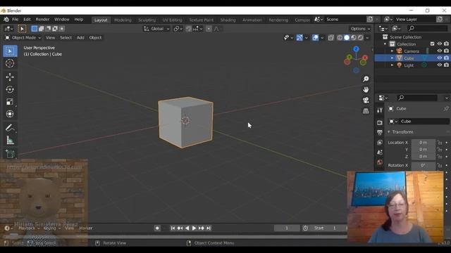Open the Output properties tab icon
Image resolution: width=451 pixels, height=253 pixels.
click(380, 133)
